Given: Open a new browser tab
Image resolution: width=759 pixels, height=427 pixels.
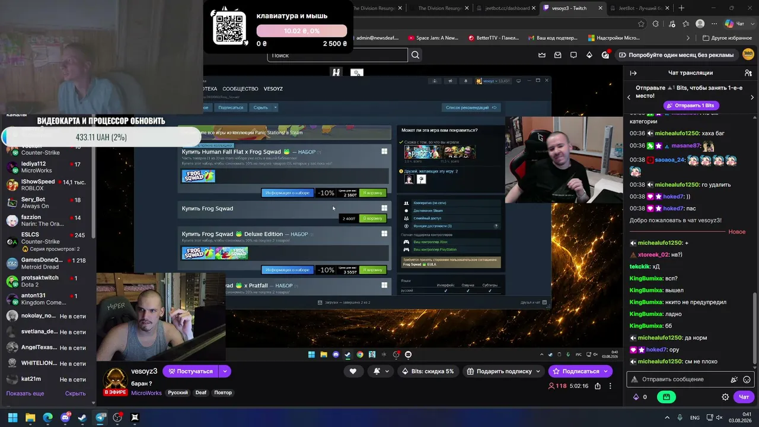Looking at the screenshot, I should [x=681, y=8].
